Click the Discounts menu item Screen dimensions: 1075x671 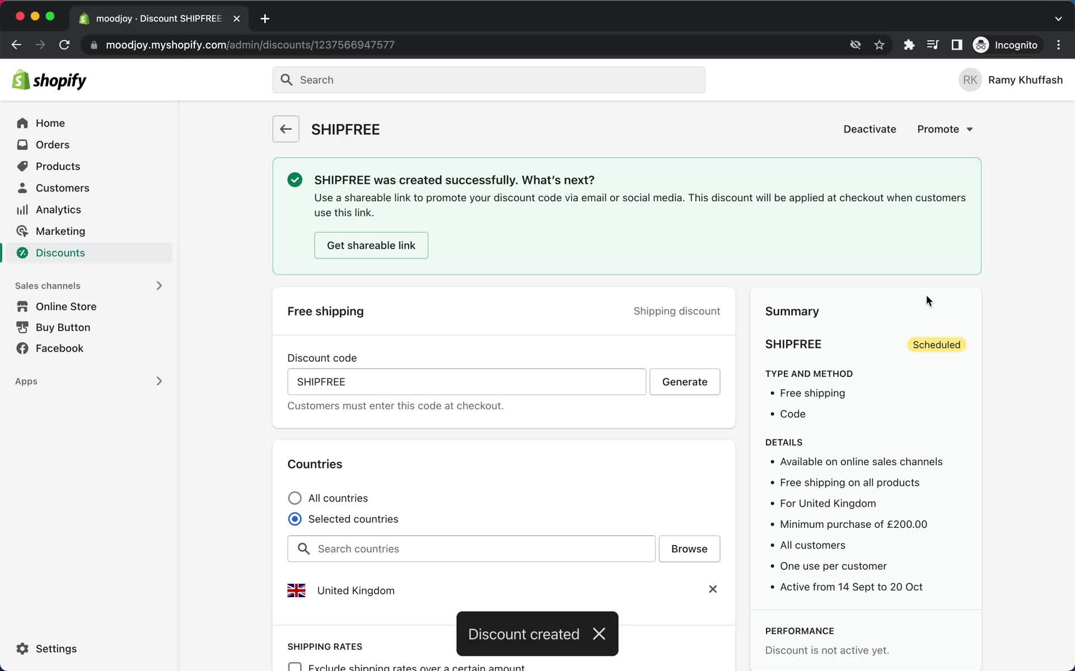(x=60, y=253)
